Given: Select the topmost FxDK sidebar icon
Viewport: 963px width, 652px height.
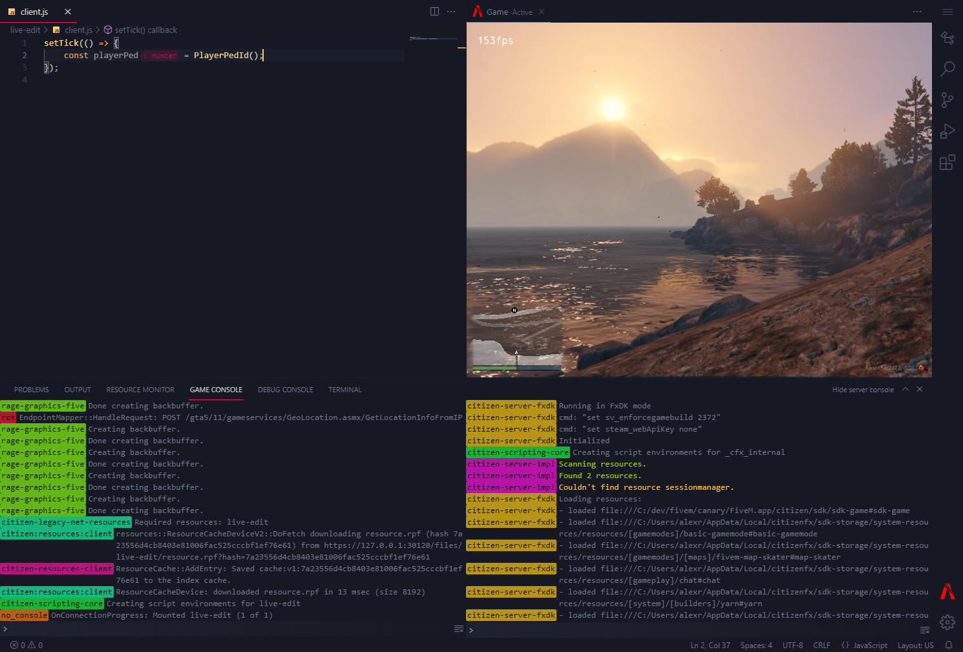Looking at the screenshot, I should pos(947,38).
